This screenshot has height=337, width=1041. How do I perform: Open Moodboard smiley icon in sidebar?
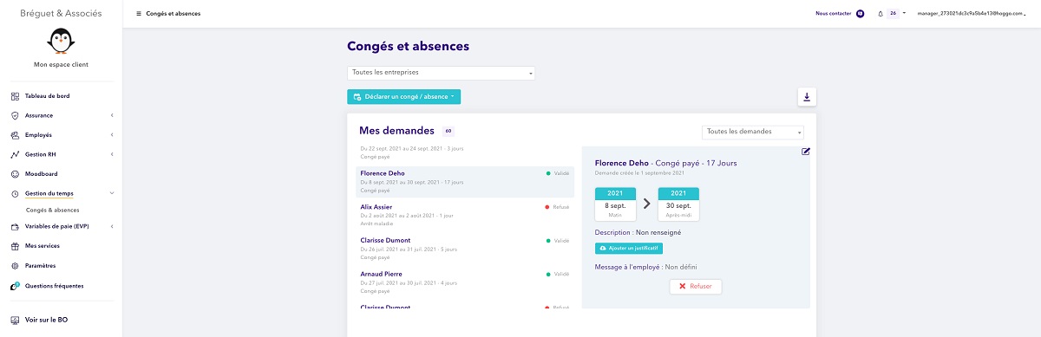(15, 174)
